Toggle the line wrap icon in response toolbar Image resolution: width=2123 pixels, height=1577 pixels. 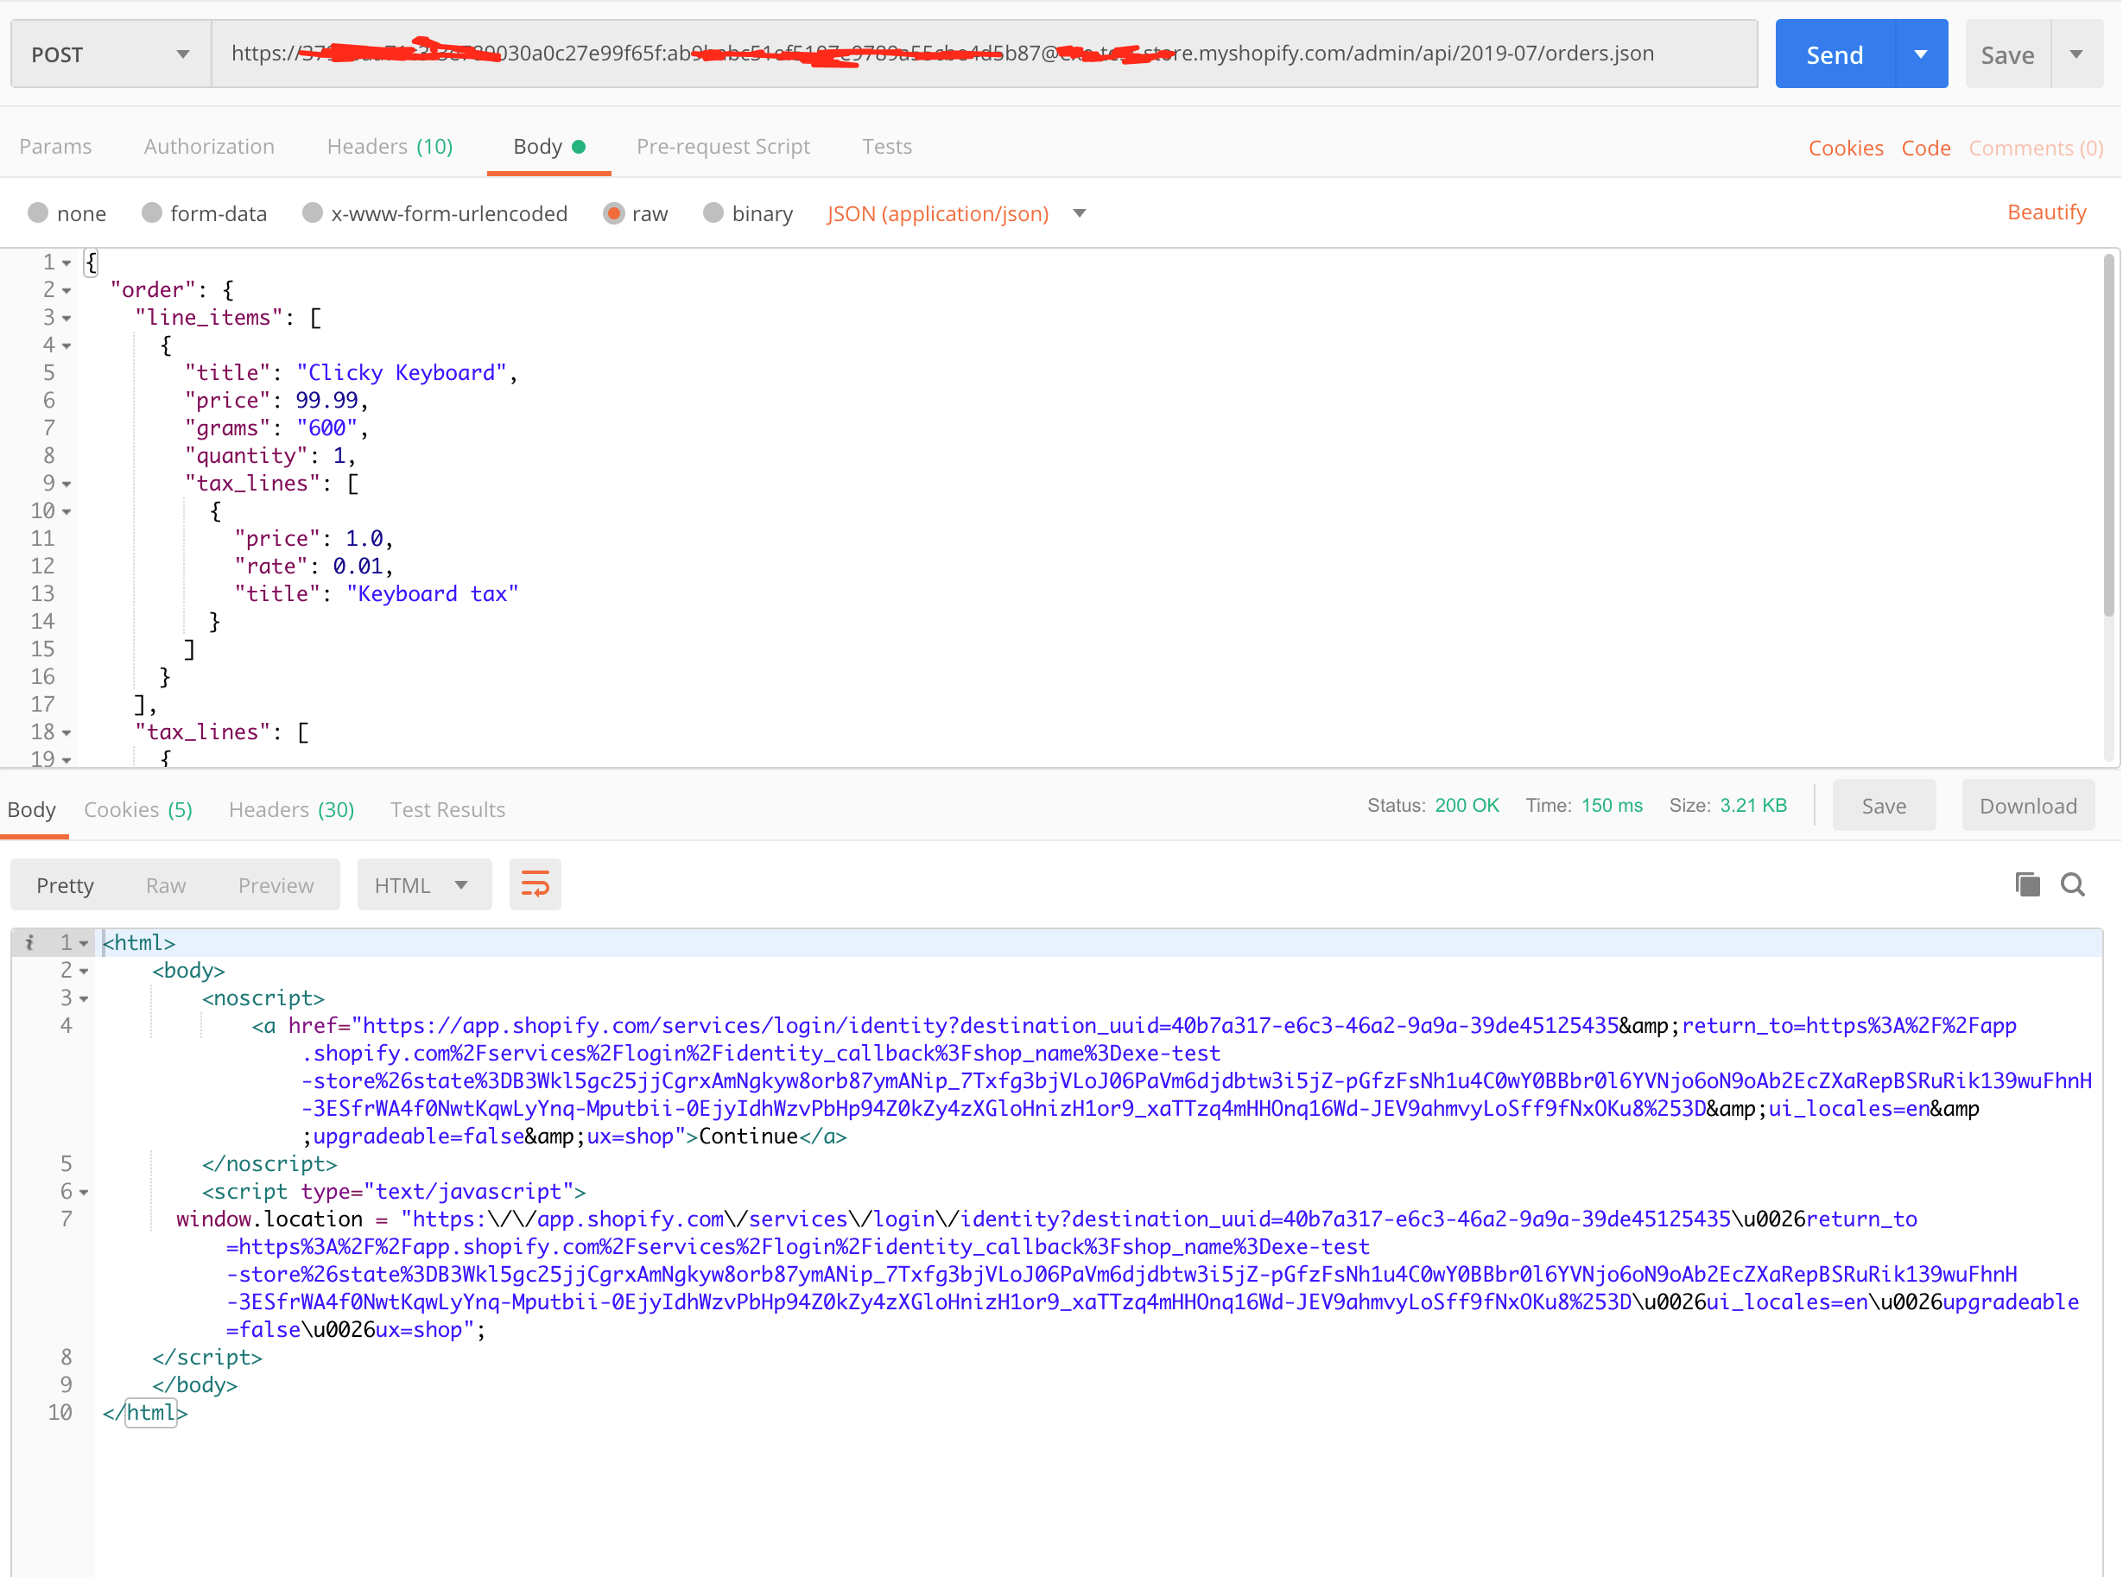coord(535,885)
